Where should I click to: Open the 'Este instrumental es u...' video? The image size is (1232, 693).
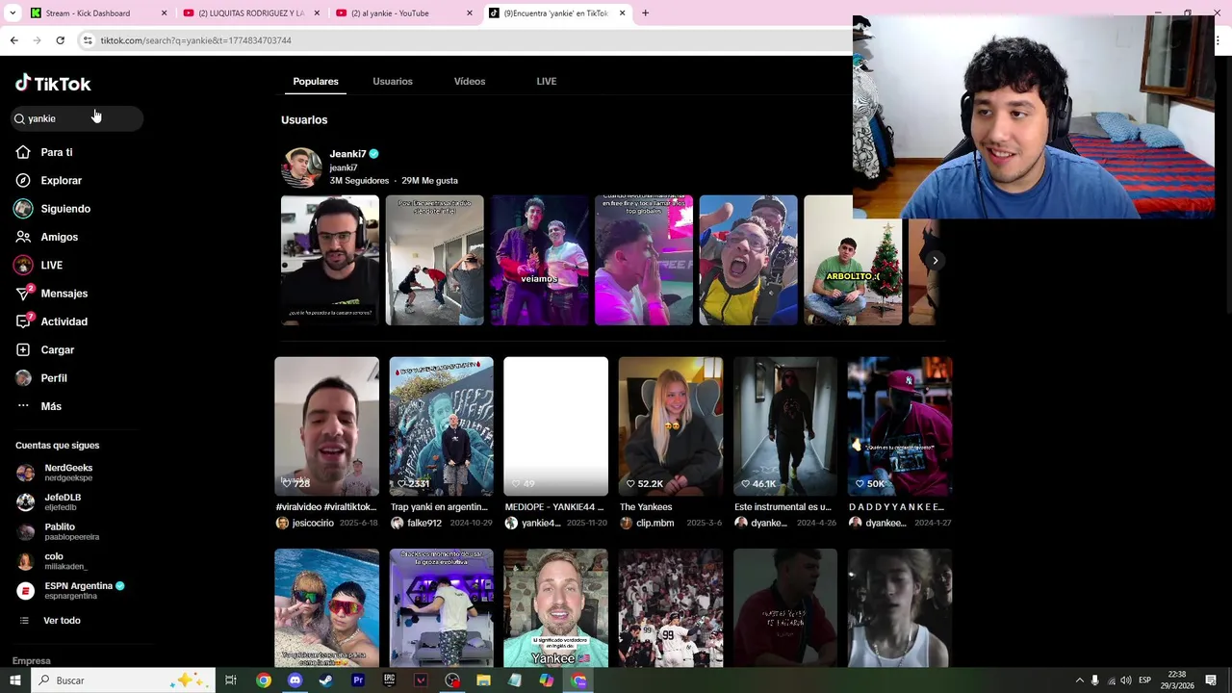(x=785, y=426)
